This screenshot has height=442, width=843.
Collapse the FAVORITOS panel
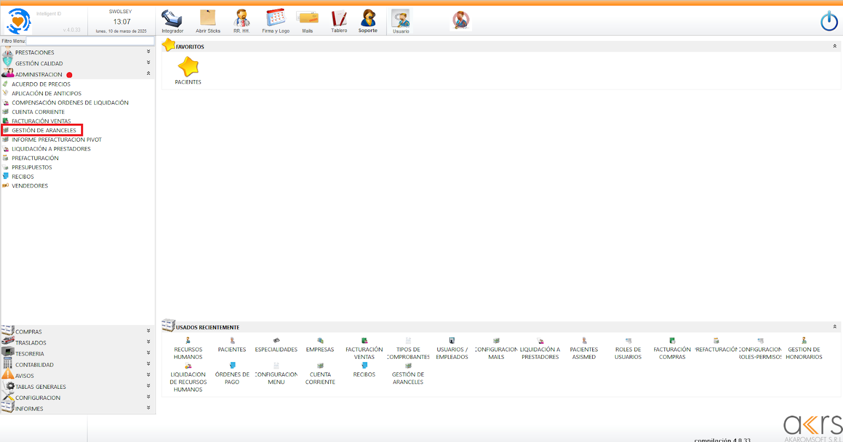[835, 46]
